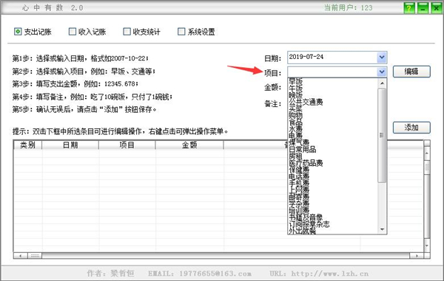Click the green help question mark icon

409,8
